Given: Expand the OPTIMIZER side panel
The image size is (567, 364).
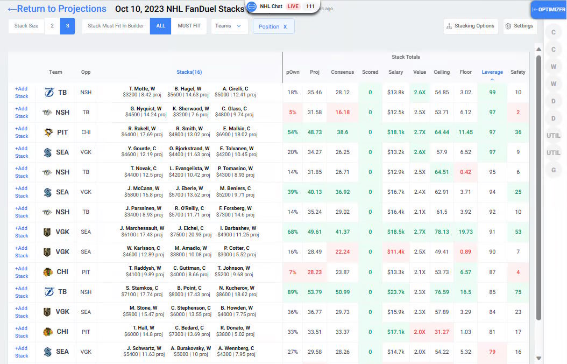Looking at the screenshot, I should pos(549,9).
